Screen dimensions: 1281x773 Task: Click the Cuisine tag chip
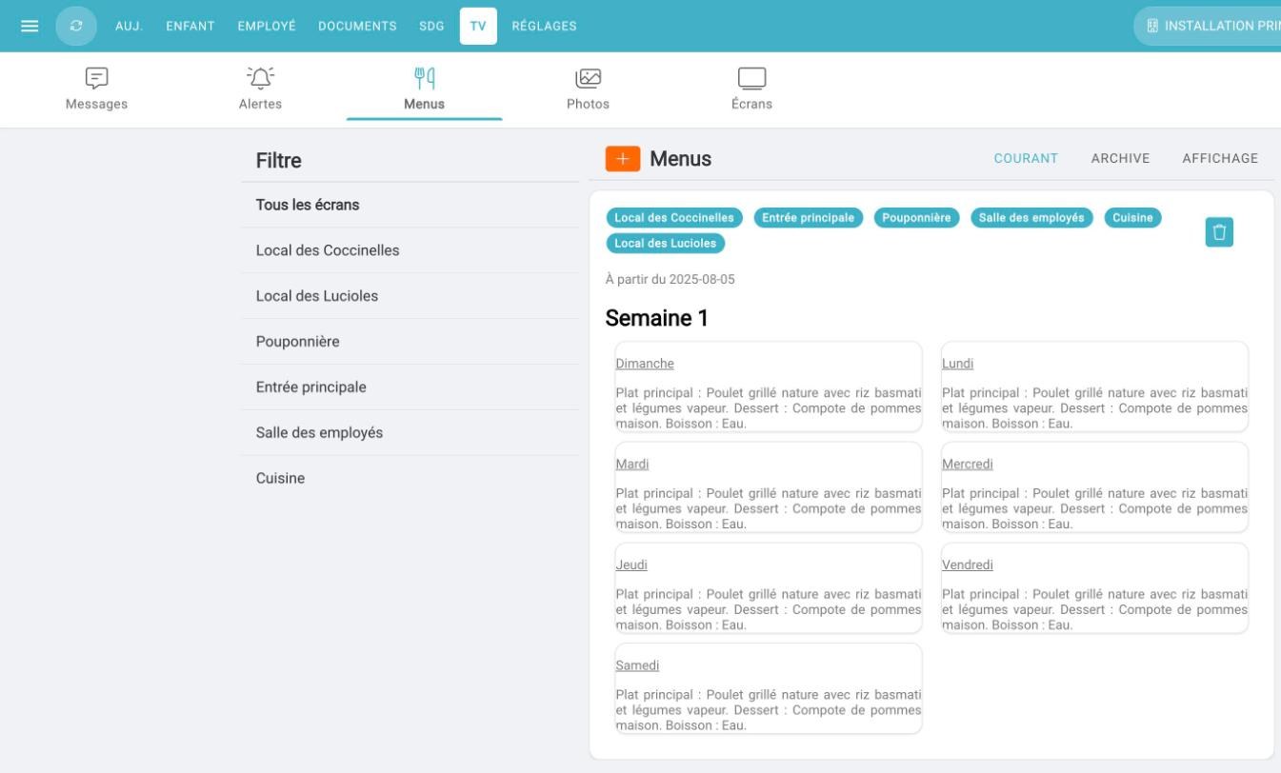[1133, 218]
